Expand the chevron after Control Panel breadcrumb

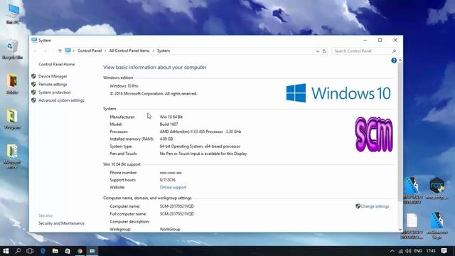click(x=105, y=50)
